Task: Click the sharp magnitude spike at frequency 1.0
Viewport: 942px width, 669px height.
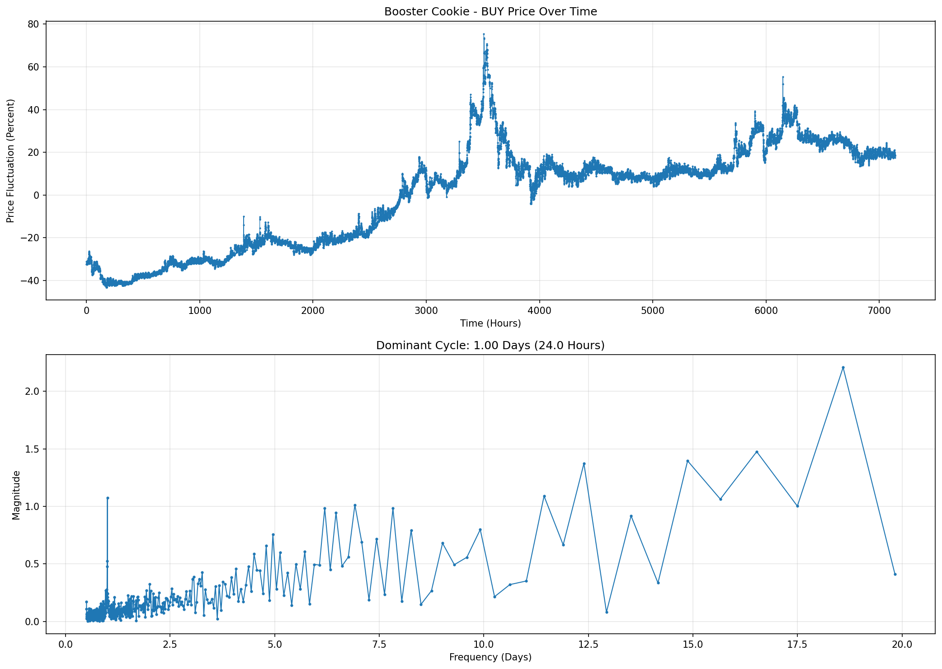Action: tap(107, 497)
